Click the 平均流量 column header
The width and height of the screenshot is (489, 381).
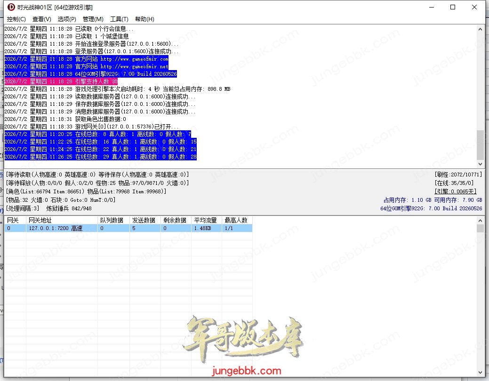[207, 220]
